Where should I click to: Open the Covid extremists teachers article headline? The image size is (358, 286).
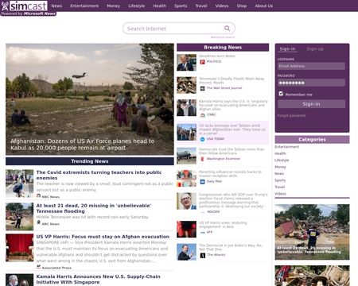[x=99, y=175]
